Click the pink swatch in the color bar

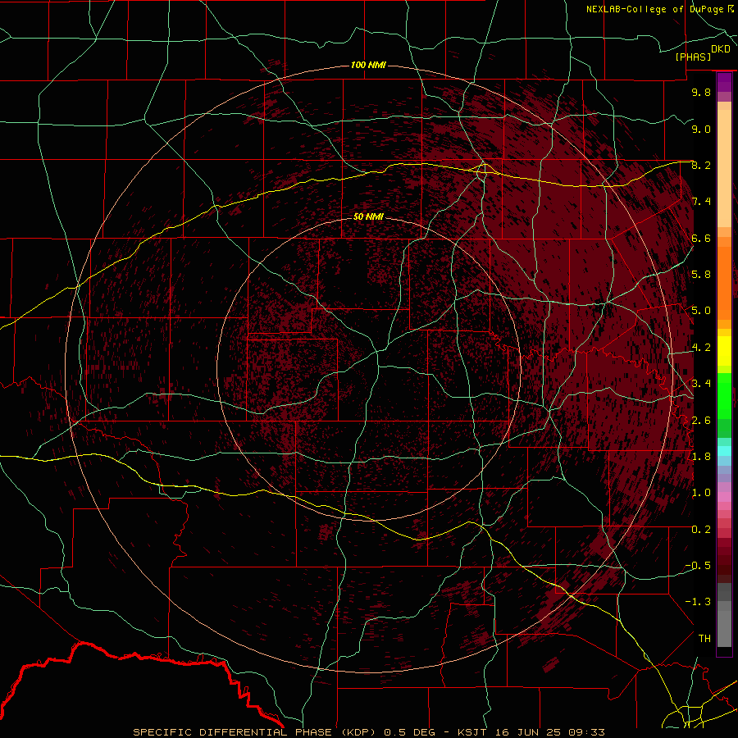tap(724, 497)
